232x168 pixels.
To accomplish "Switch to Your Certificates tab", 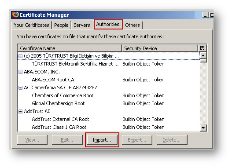I will pyautogui.click(x=32, y=25).
